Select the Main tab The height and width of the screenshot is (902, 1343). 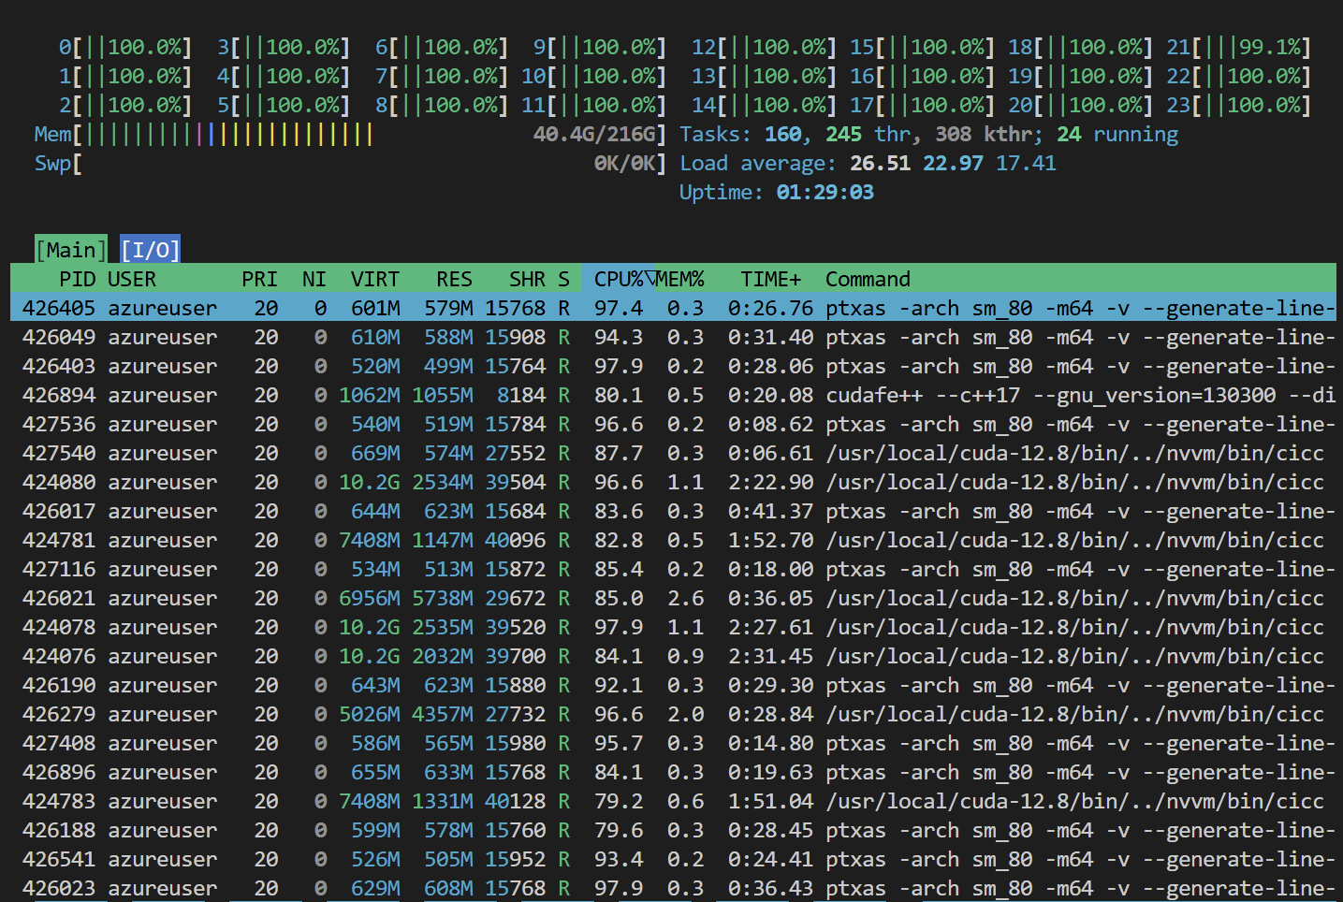(x=71, y=250)
